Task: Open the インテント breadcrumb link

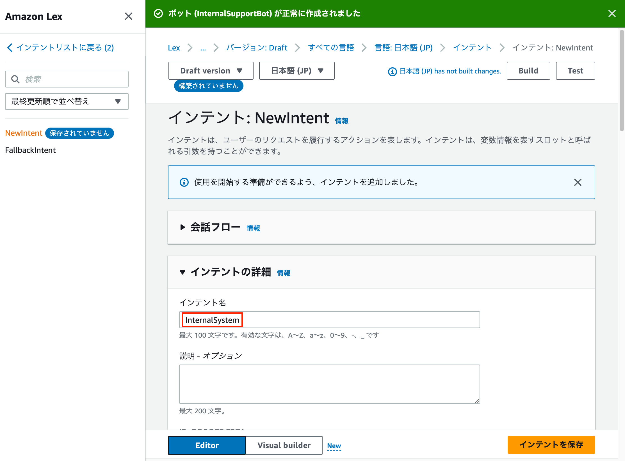Action: (472, 48)
